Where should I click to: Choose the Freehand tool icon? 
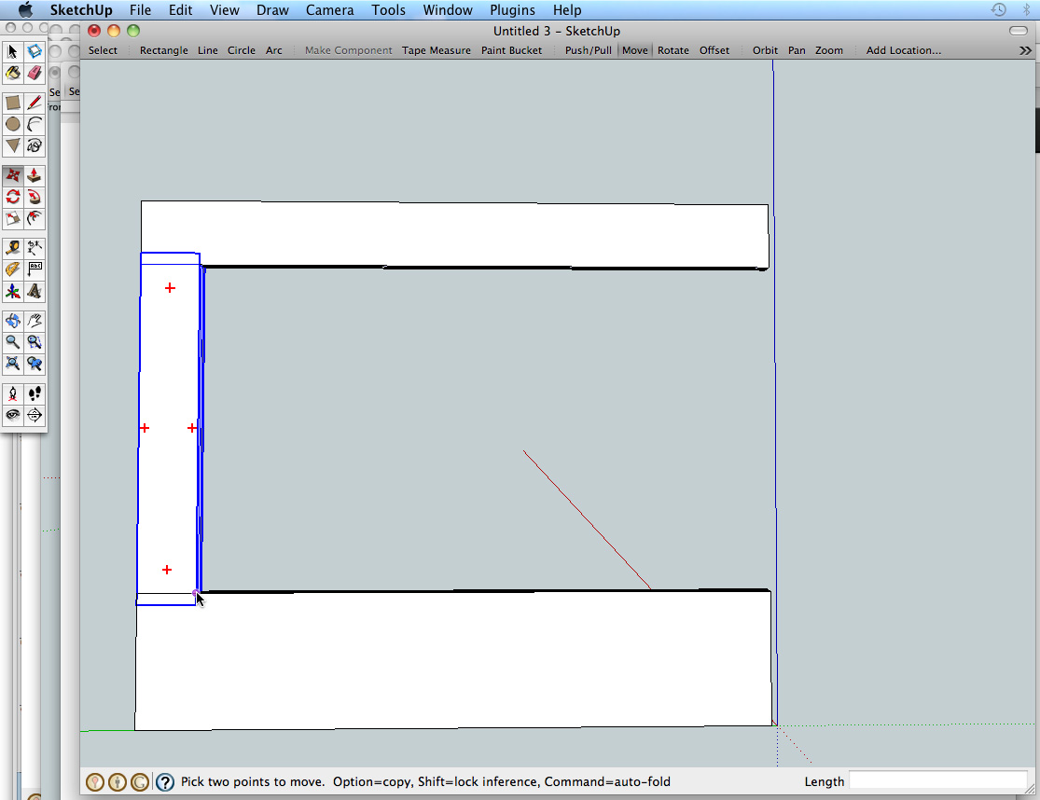pos(35,146)
